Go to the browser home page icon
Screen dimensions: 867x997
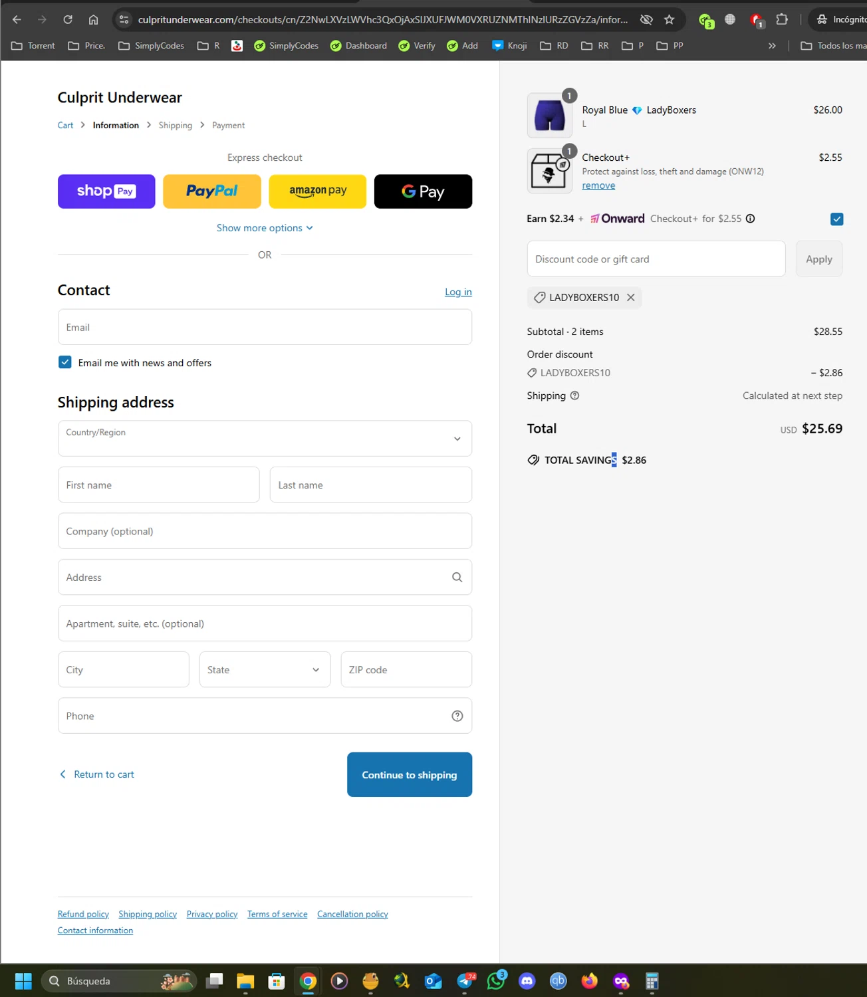(x=93, y=19)
